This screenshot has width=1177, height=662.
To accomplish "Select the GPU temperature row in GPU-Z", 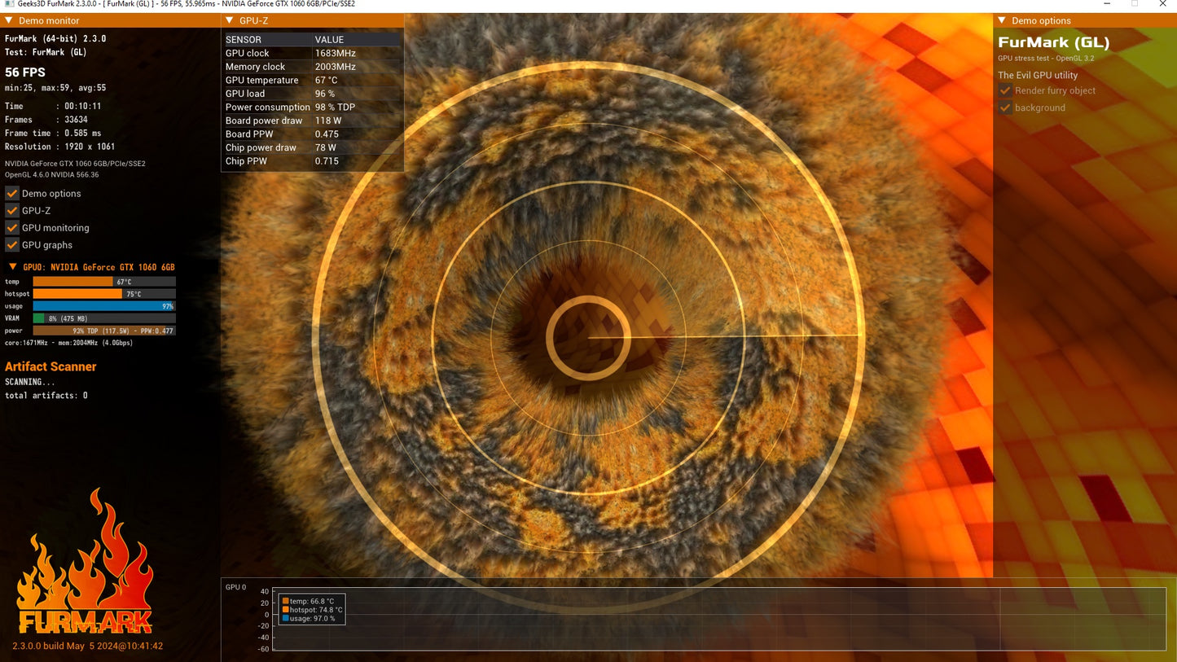I will [x=312, y=80].
